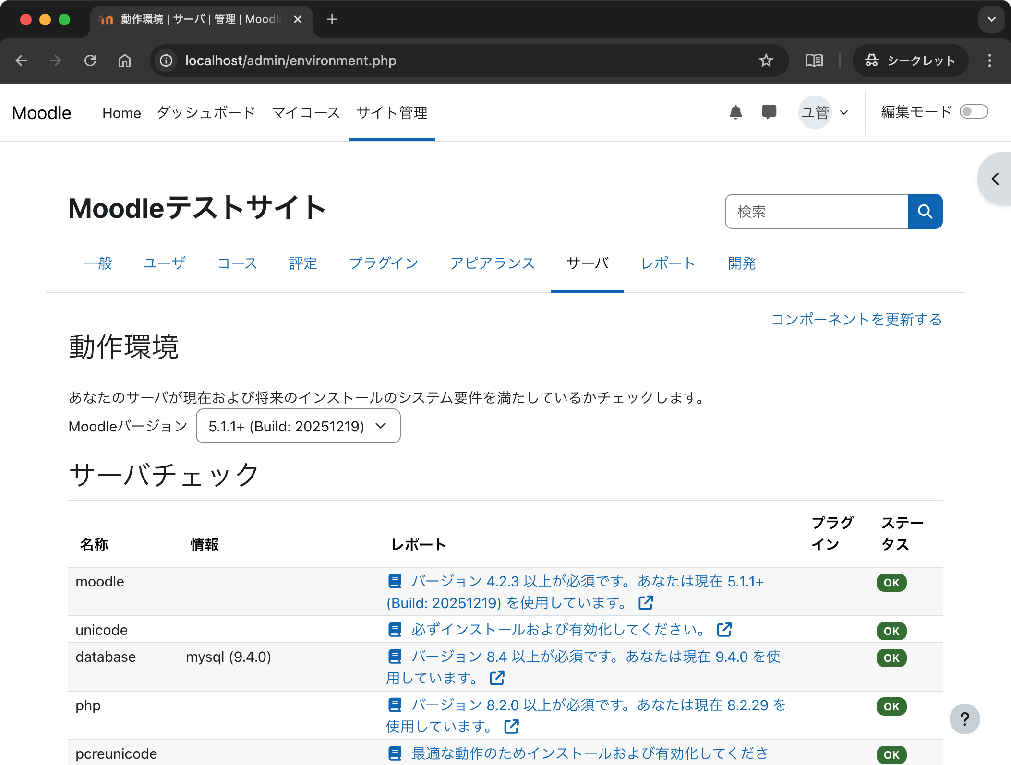Open browser tab list chevron
Viewport: 1011px width, 765px height.
tap(991, 20)
